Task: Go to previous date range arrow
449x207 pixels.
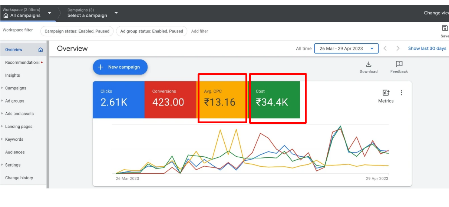Action: point(385,49)
